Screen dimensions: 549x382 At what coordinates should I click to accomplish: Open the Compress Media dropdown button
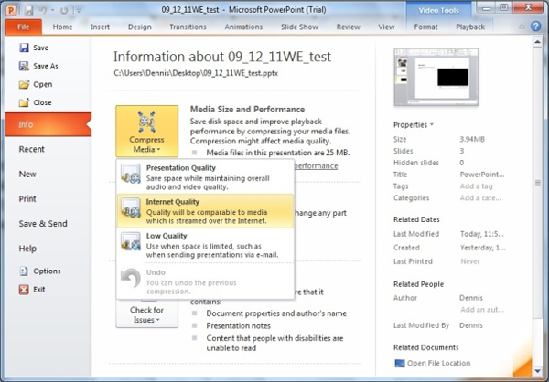(147, 131)
